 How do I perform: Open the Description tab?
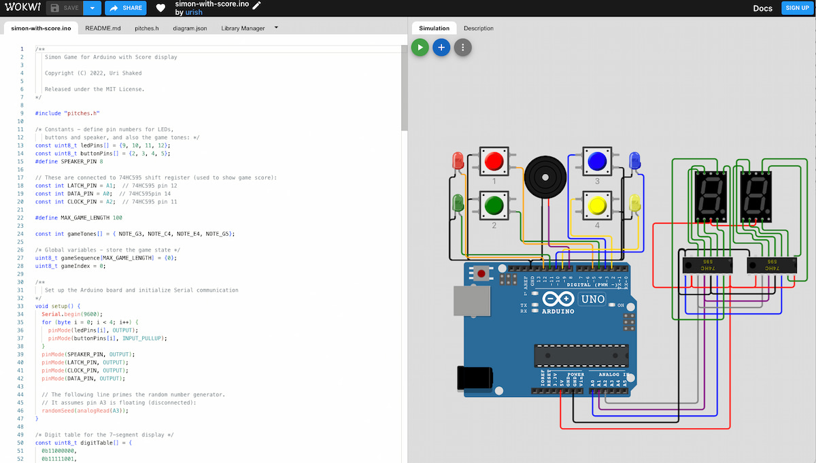479,29
